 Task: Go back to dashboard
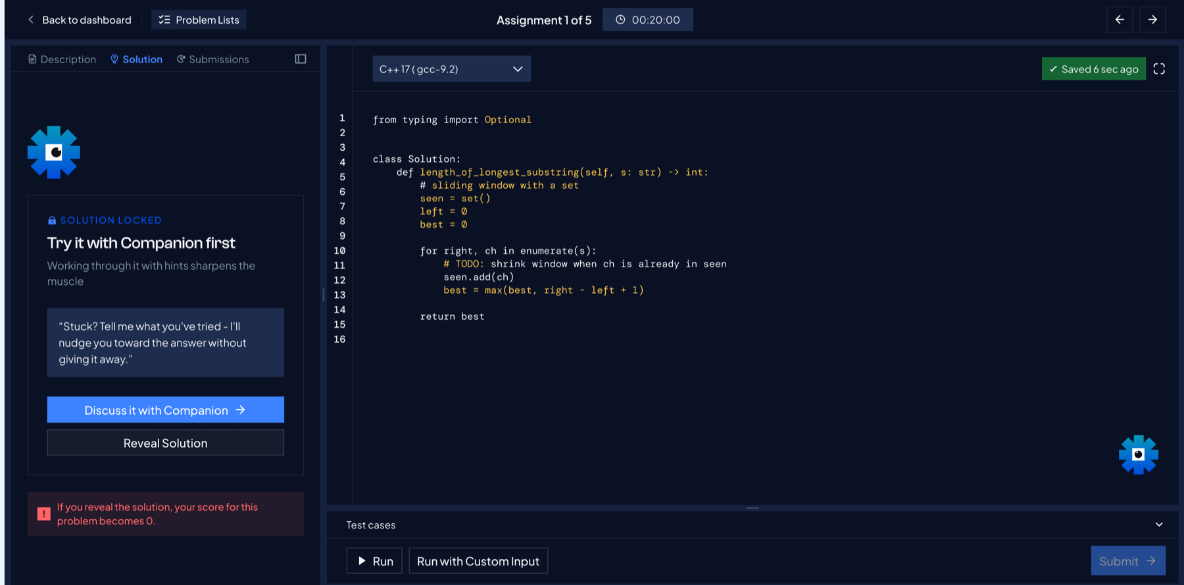pyautogui.click(x=80, y=20)
